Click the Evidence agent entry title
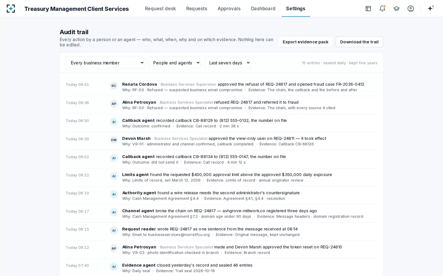Image resolution: width=443 pixels, height=276 pixels. point(139,265)
